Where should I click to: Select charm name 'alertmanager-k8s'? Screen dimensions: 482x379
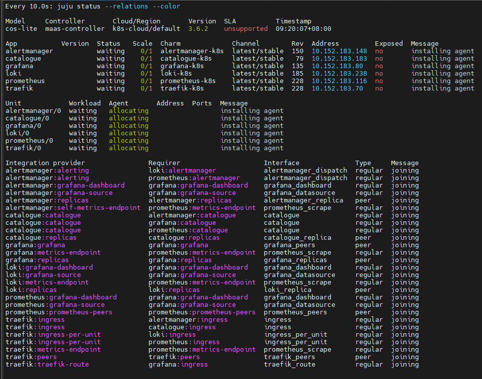pyautogui.click(x=192, y=51)
